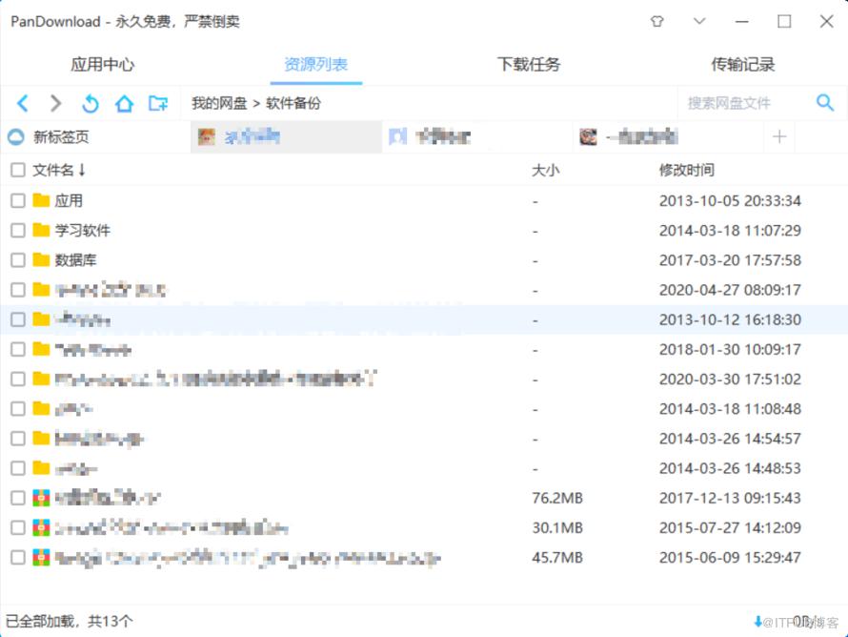Viewport: 848px width, 637px height.
Task: Switch to the 应用中心 tab
Action: 102,65
